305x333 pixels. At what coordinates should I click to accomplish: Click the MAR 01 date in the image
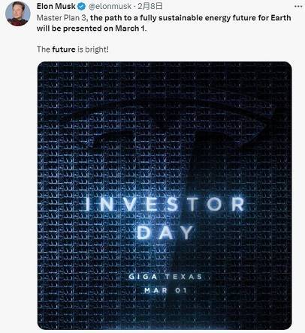tap(165, 290)
